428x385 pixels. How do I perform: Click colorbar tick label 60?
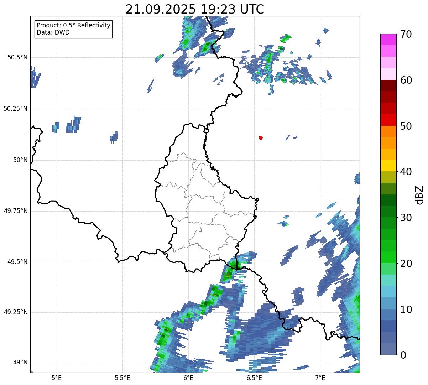coord(406,80)
